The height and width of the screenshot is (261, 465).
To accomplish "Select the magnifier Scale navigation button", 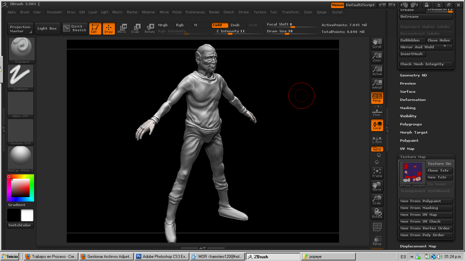I will tap(377, 199).
